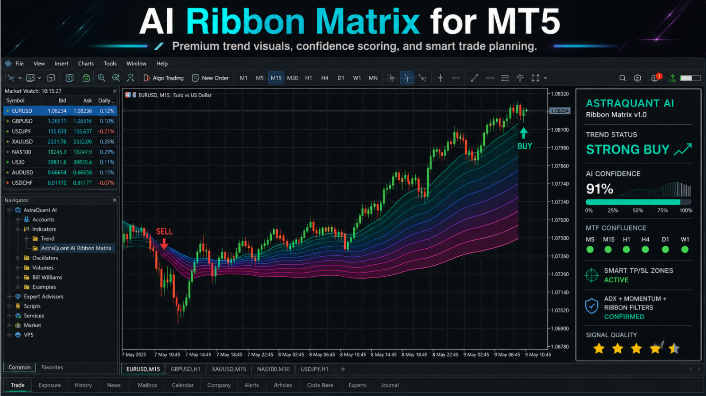Click the first Signal Quality star
The image size is (706, 396).
pyautogui.click(x=599, y=349)
